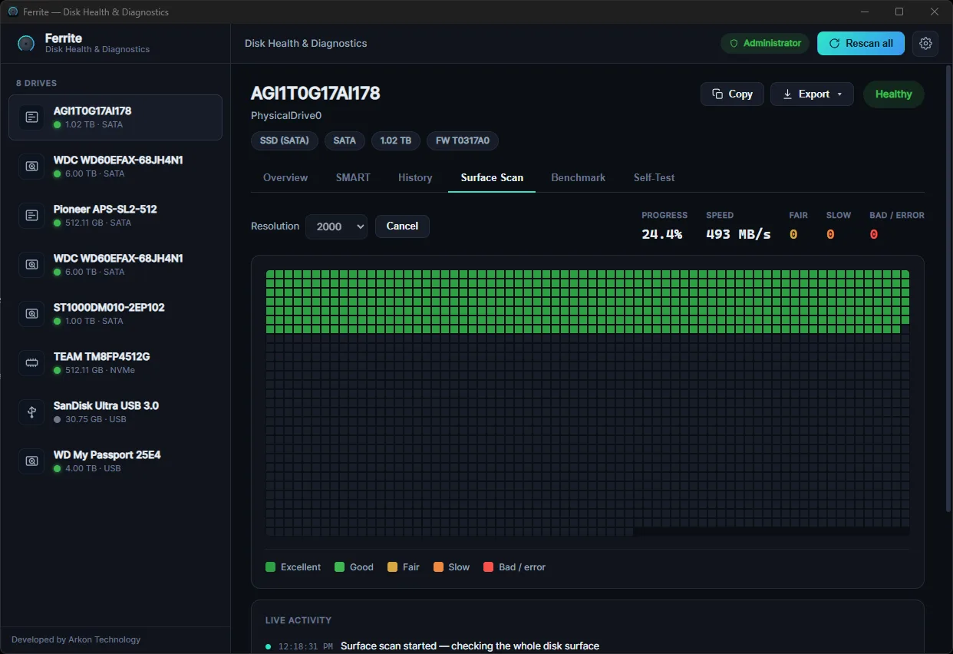The height and width of the screenshot is (654, 953).
Task: Click the Surface scan started log entry
Action: point(470,646)
